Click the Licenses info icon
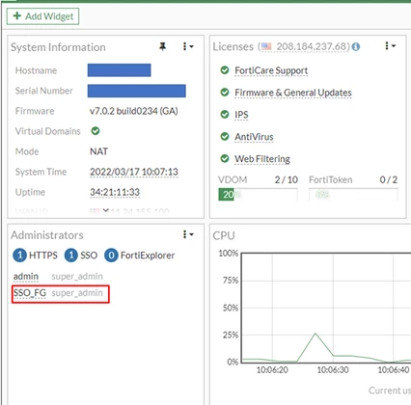Screen dimensions: 411x405 pos(356,47)
